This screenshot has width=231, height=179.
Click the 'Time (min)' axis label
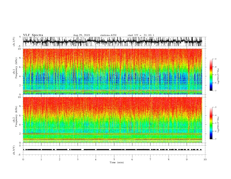[117, 162]
